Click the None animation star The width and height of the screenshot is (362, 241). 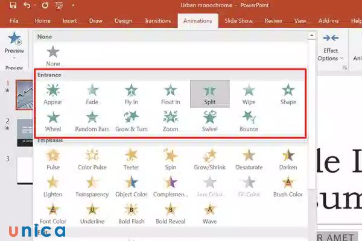[x=53, y=54]
